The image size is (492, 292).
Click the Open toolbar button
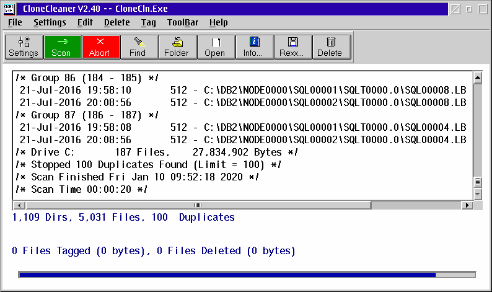tap(216, 47)
